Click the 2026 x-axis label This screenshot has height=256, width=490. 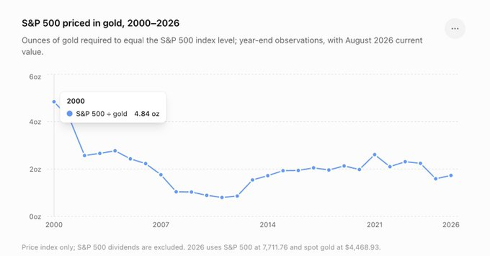point(451,225)
